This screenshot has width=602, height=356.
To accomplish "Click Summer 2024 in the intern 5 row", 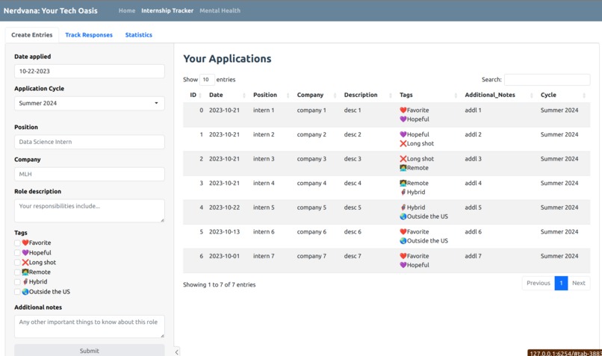I will tap(559, 207).
